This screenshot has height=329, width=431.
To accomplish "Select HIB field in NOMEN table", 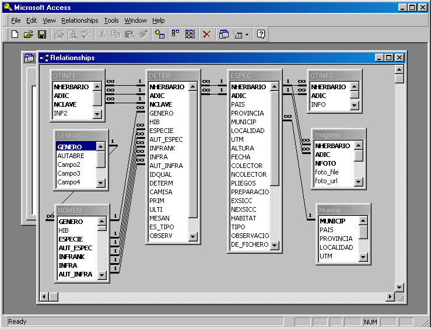I will click(77, 230).
